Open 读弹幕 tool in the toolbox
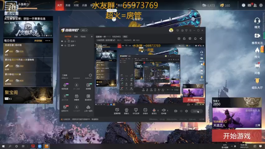Screen dimensions: 265x149 [88, 86]
